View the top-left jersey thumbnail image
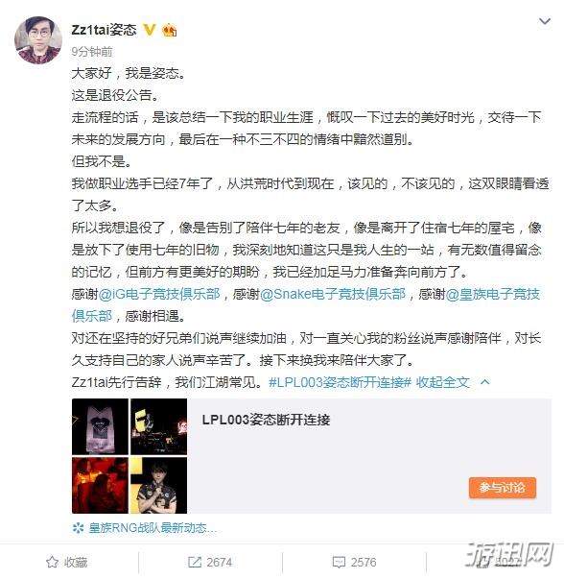564x579 pixels. pyautogui.click(x=101, y=426)
